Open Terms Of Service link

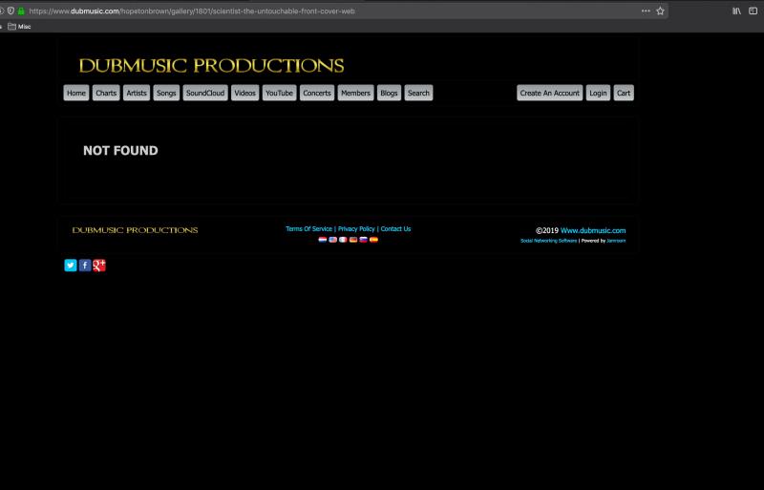(x=308, y=228)
